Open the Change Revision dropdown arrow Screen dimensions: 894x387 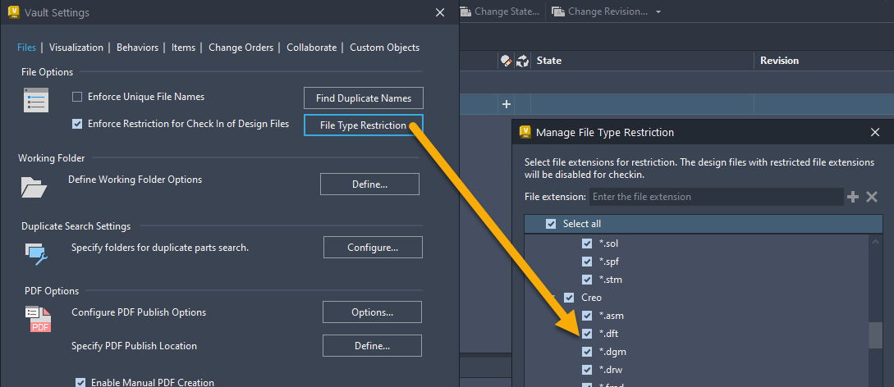coord(658,12)
